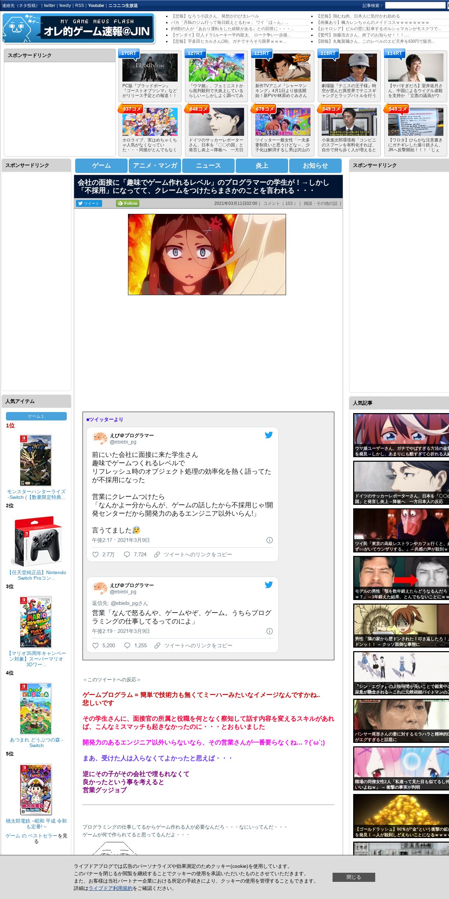Open ひらがな注意書き article thumbnail 545コメ
Viewport: 449px width, 899px height.
click(416, 122)
